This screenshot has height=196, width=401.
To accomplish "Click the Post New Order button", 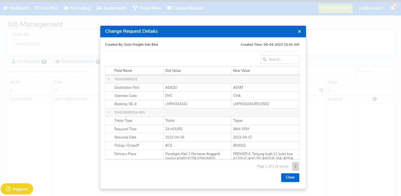I will 335,8.
